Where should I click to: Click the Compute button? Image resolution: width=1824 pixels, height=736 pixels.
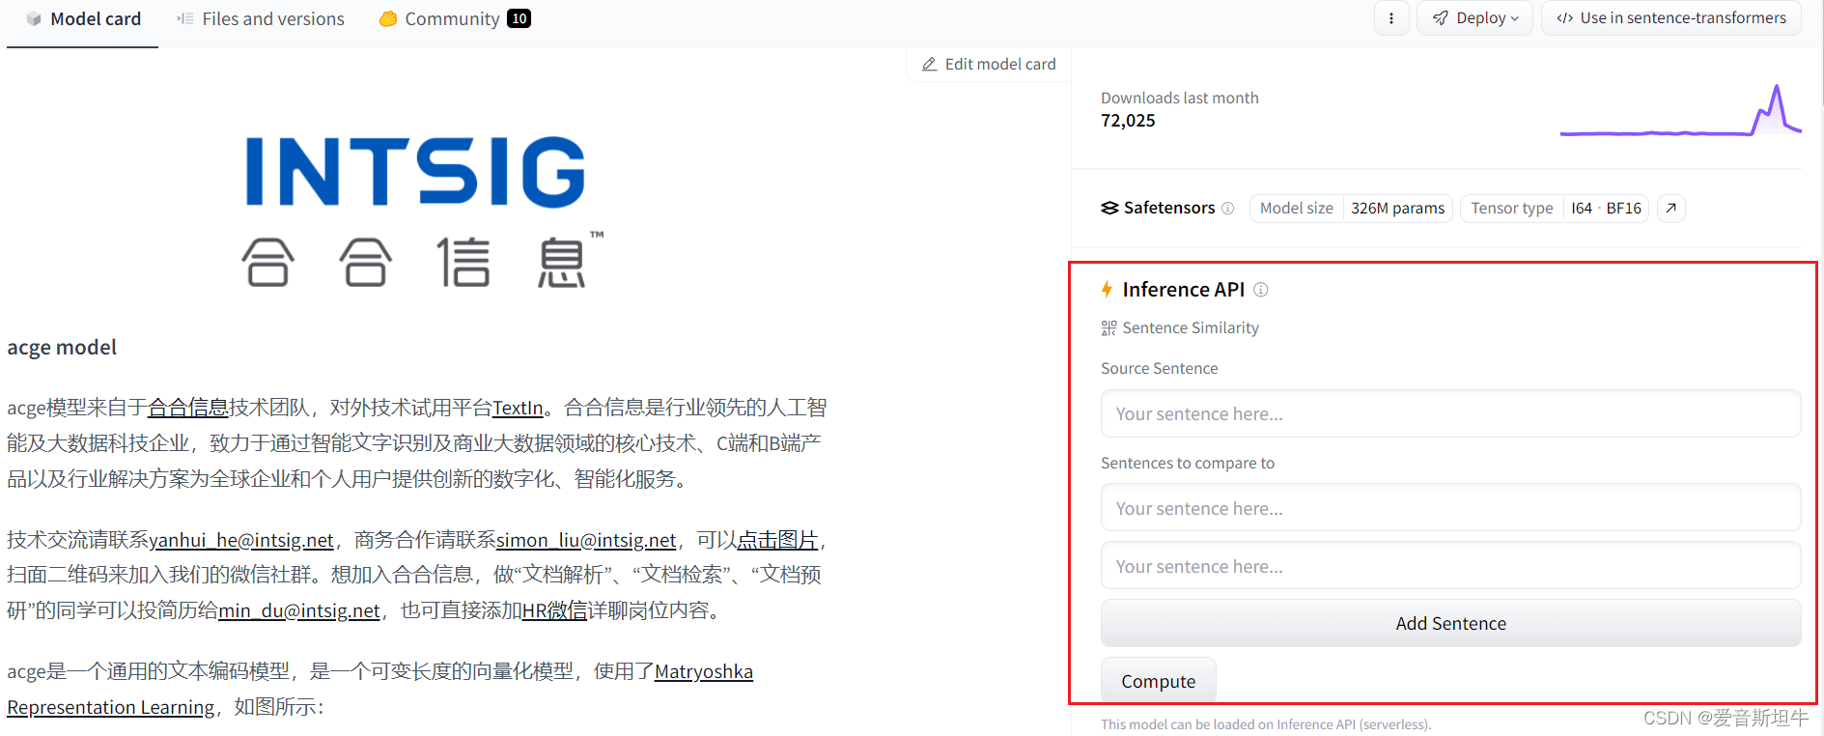(1158, 681)
